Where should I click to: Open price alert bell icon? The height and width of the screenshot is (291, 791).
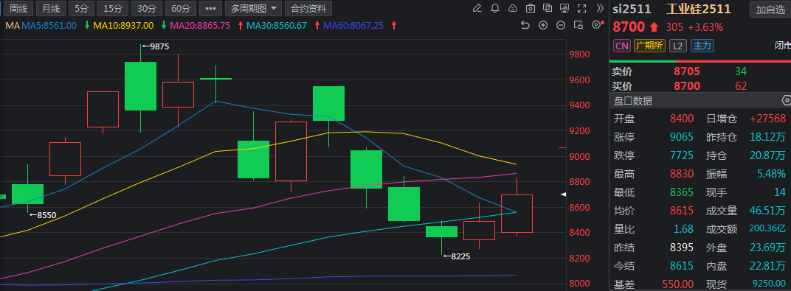[495, 8]
